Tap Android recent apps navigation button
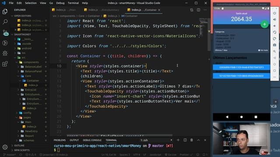Screen dimensions: 280x157 [255, 117]
